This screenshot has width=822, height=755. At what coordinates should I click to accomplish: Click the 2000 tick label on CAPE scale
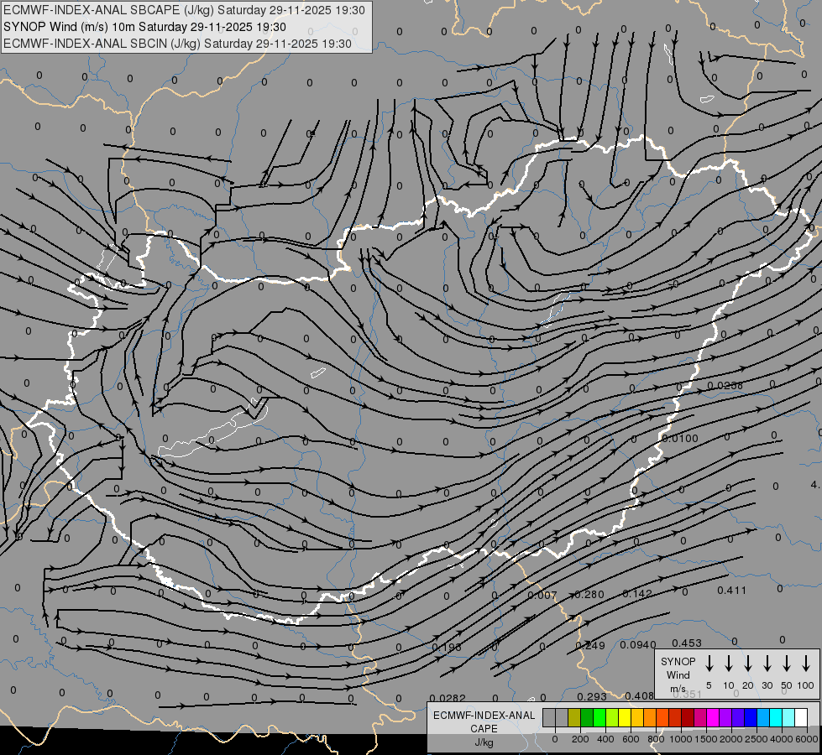tap(731, 739)
